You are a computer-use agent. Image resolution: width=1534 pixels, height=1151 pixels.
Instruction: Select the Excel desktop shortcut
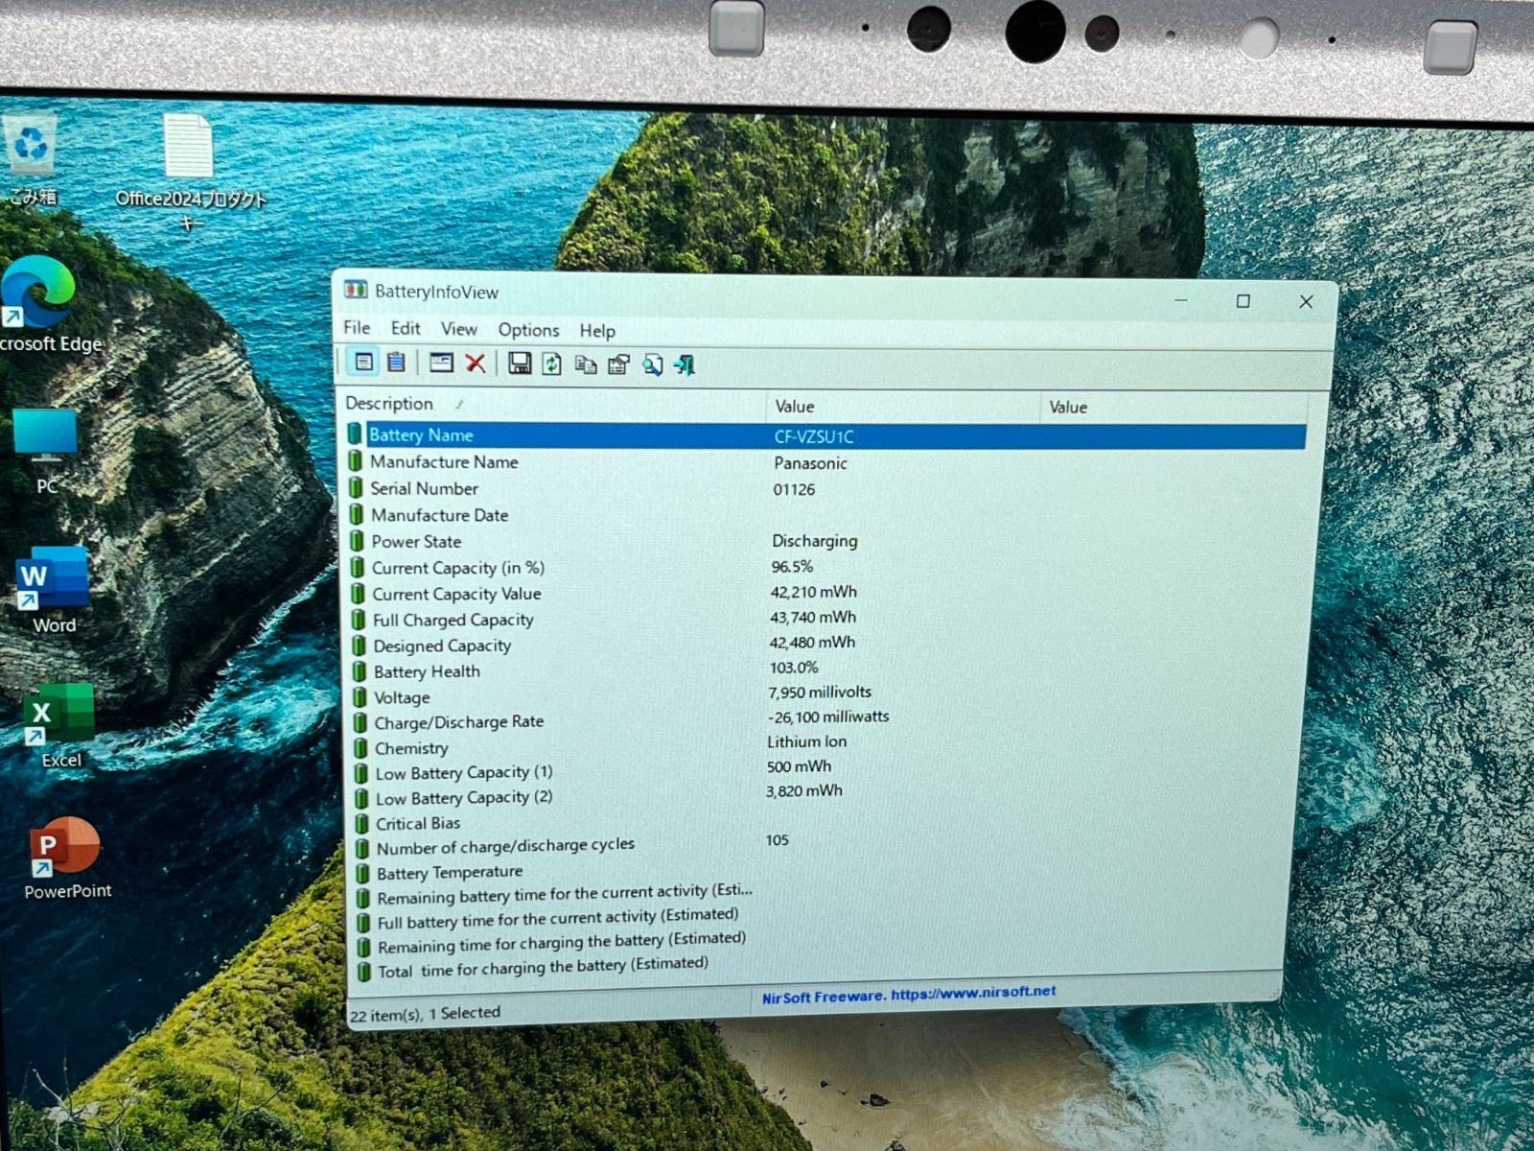[x=59, y=726]
